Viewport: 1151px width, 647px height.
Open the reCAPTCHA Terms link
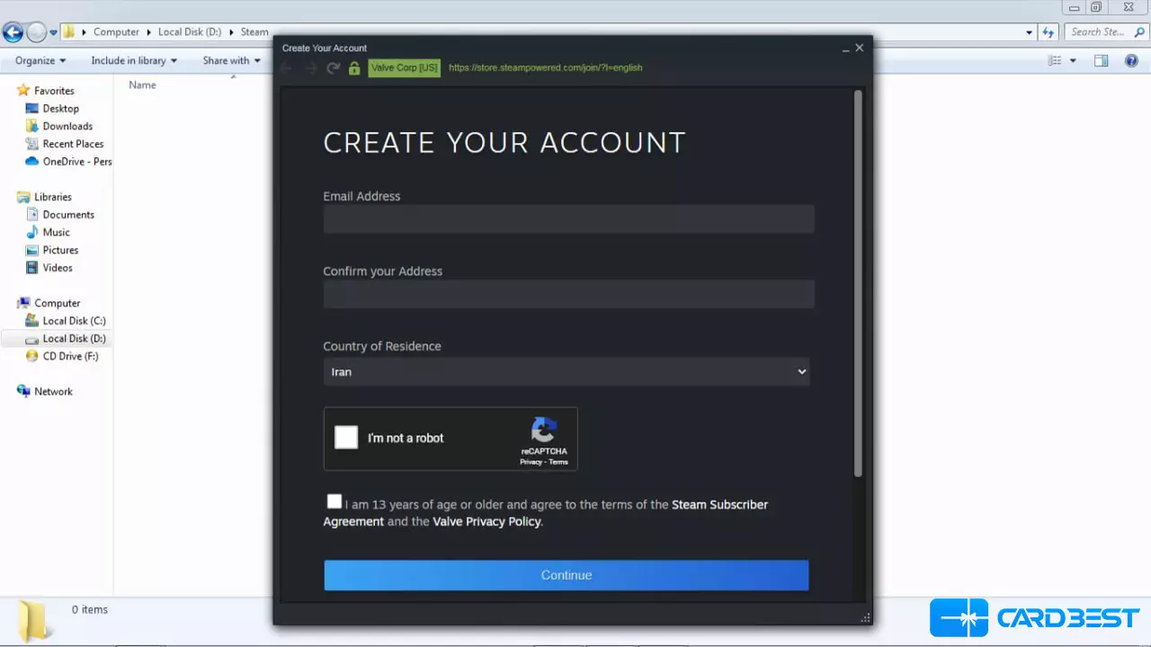558,462
